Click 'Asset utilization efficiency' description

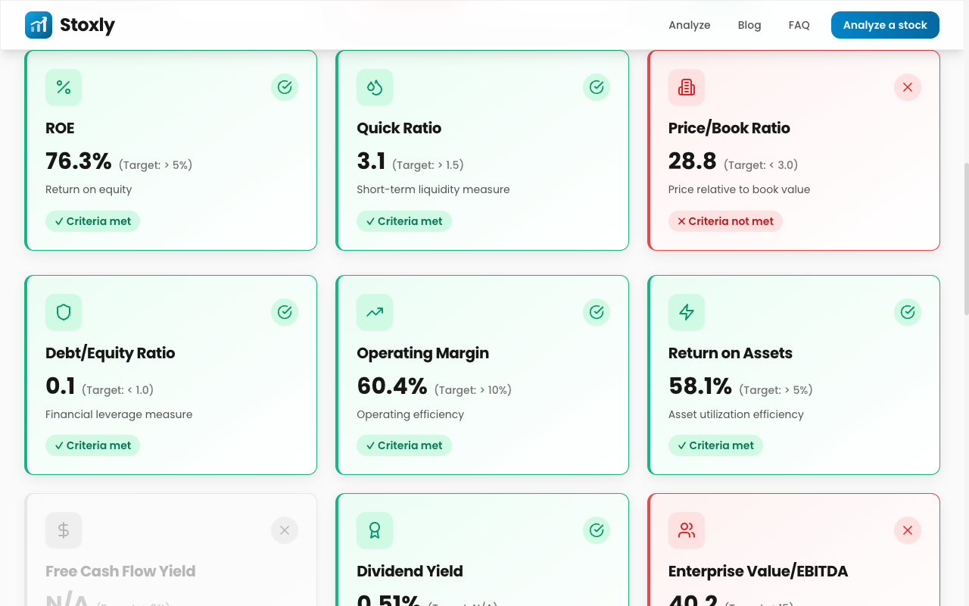tap(736, 414)
